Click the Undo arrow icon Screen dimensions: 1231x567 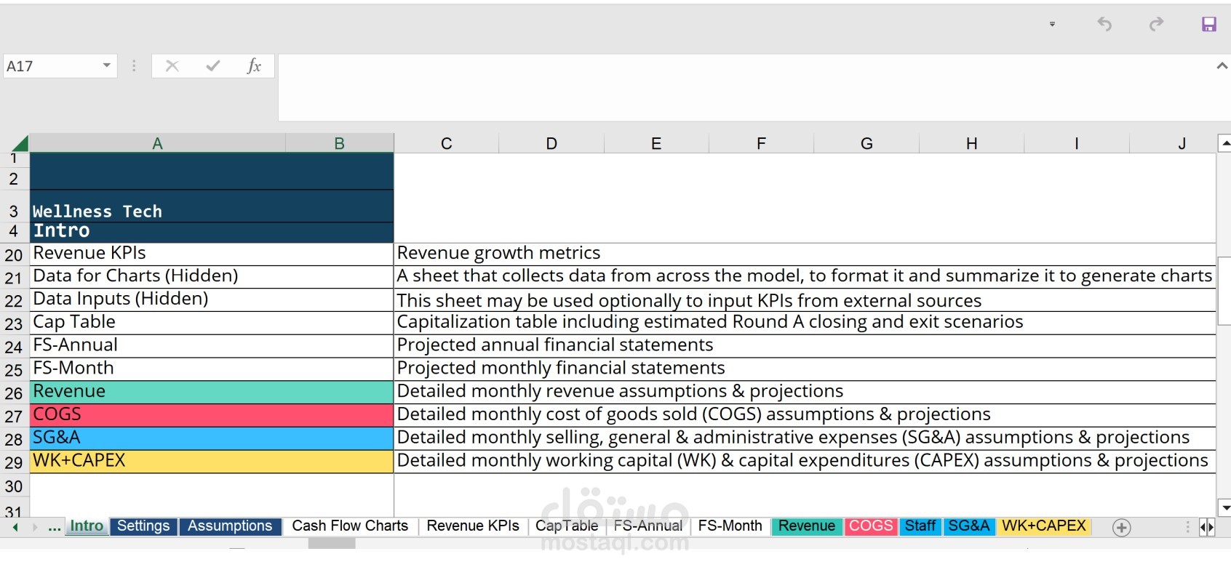point(1104,25)
